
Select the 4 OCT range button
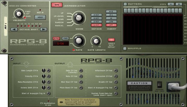coord(96,15)
